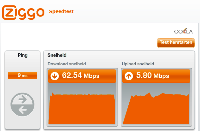Click the 62.54 Mbps download result bar
The height and width of the screenshot is (131, 200).
point(82,76)
